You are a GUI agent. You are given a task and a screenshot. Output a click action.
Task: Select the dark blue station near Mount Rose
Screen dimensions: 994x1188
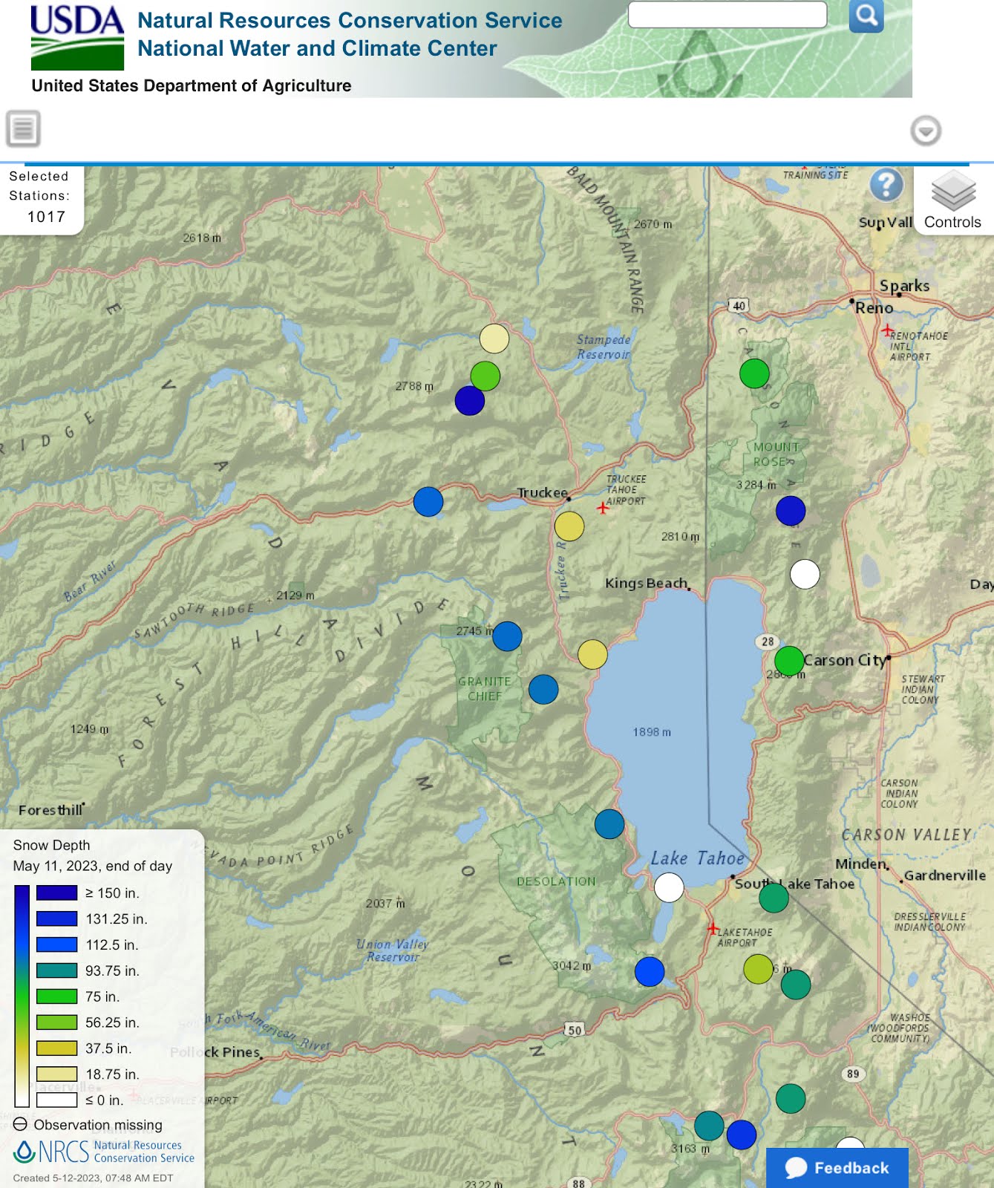791,511
